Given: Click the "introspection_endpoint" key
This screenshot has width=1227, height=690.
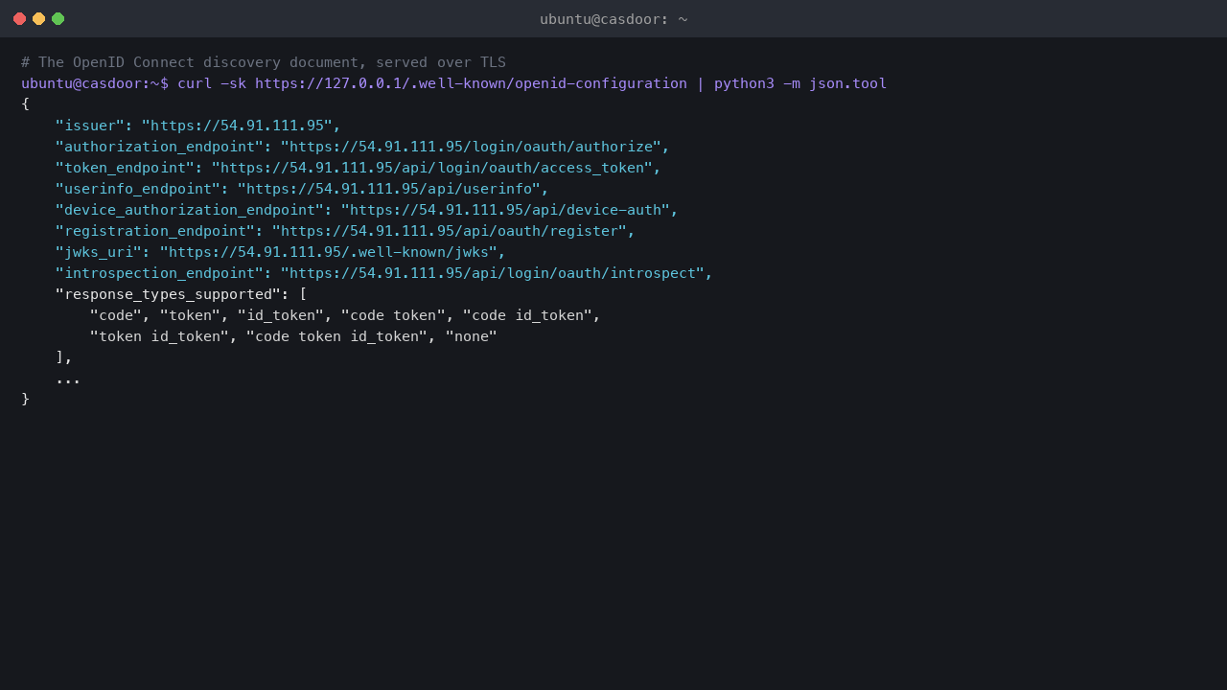Looking at the screenshot, I should tap(159, 273).
